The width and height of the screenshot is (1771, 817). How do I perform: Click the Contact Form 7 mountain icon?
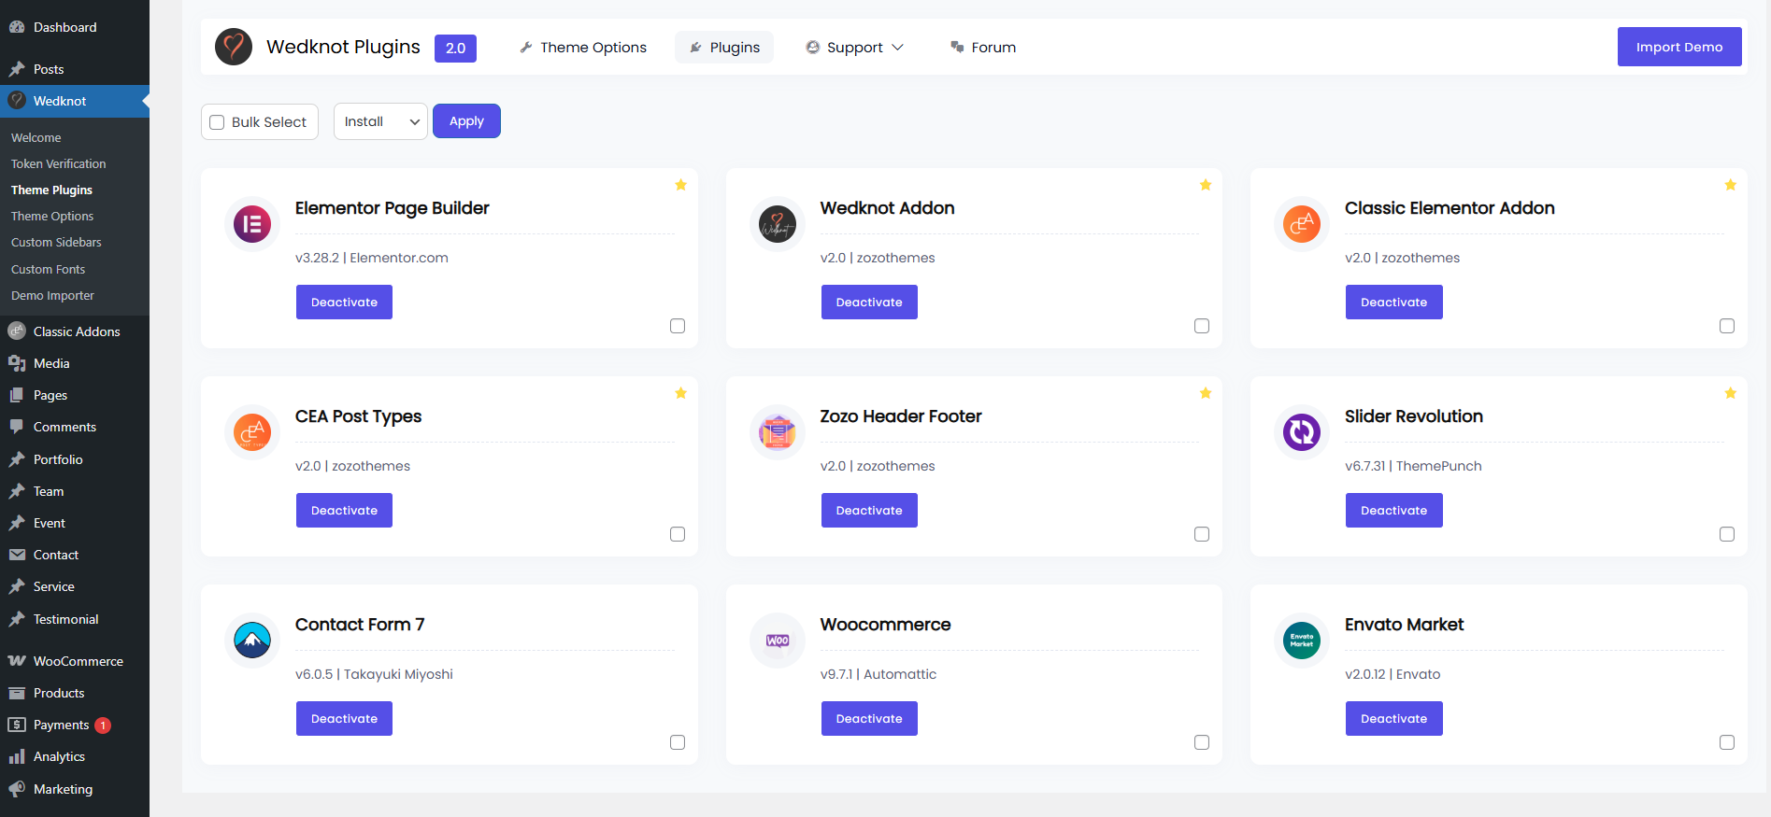point(252,641)
